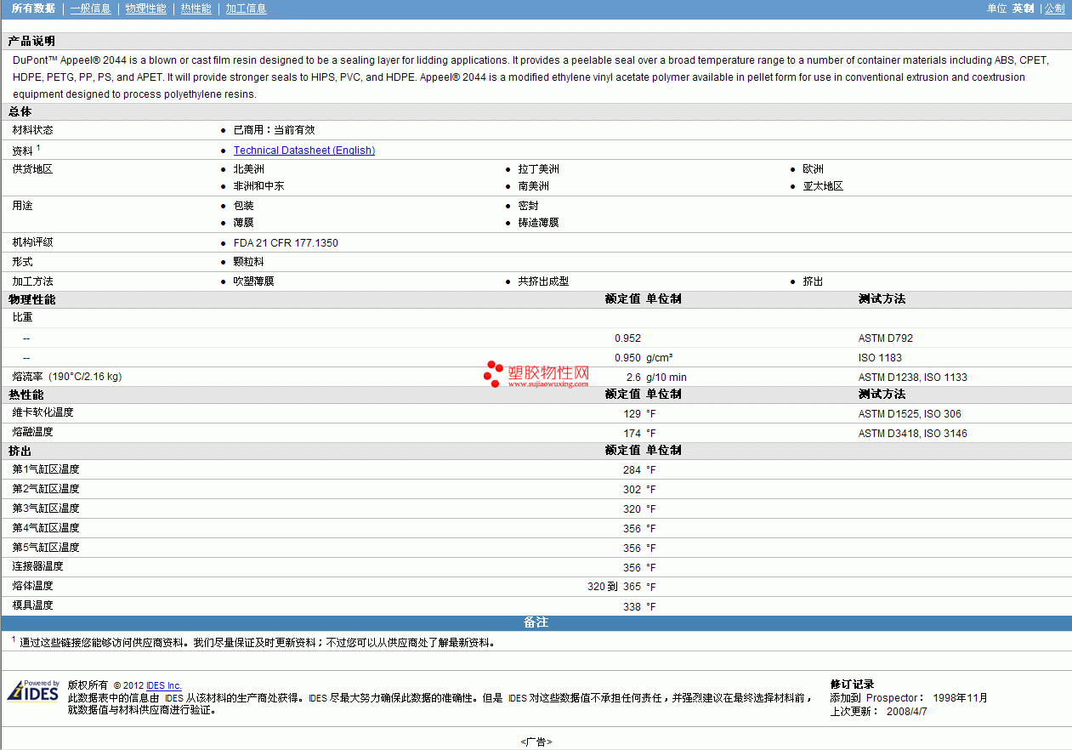This screenshot has height=750, width=1072.
Task: Click the 产品说明 section header
Action: click(32, 41)
